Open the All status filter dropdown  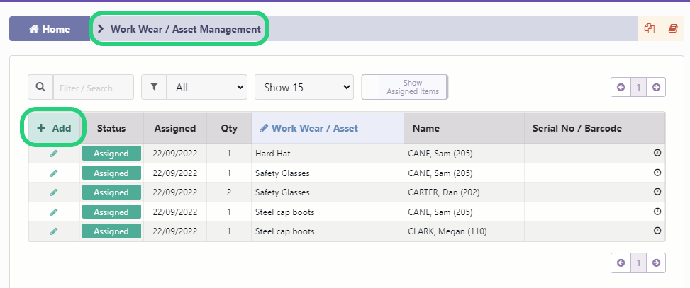tap(207, 87)
